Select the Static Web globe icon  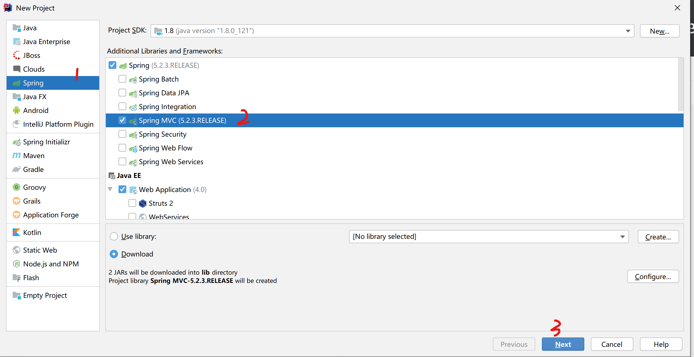[x=17, y=250]
